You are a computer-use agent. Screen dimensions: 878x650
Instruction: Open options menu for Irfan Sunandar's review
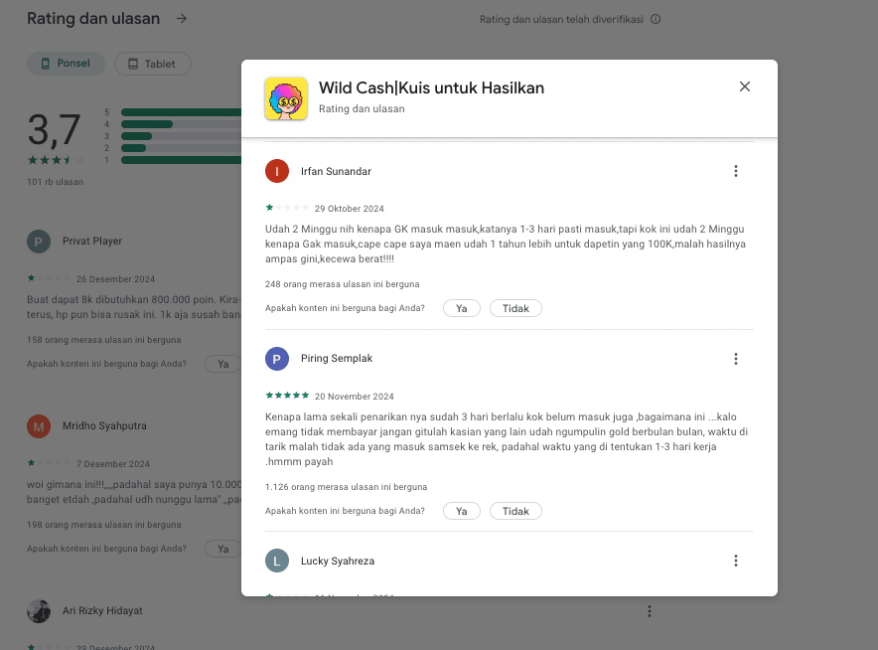pos(736,171)
